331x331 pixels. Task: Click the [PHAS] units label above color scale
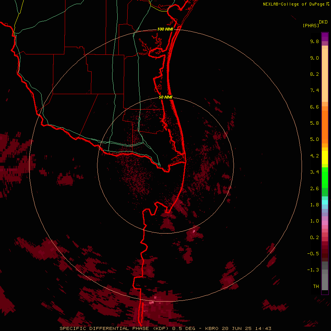point(311,25)
